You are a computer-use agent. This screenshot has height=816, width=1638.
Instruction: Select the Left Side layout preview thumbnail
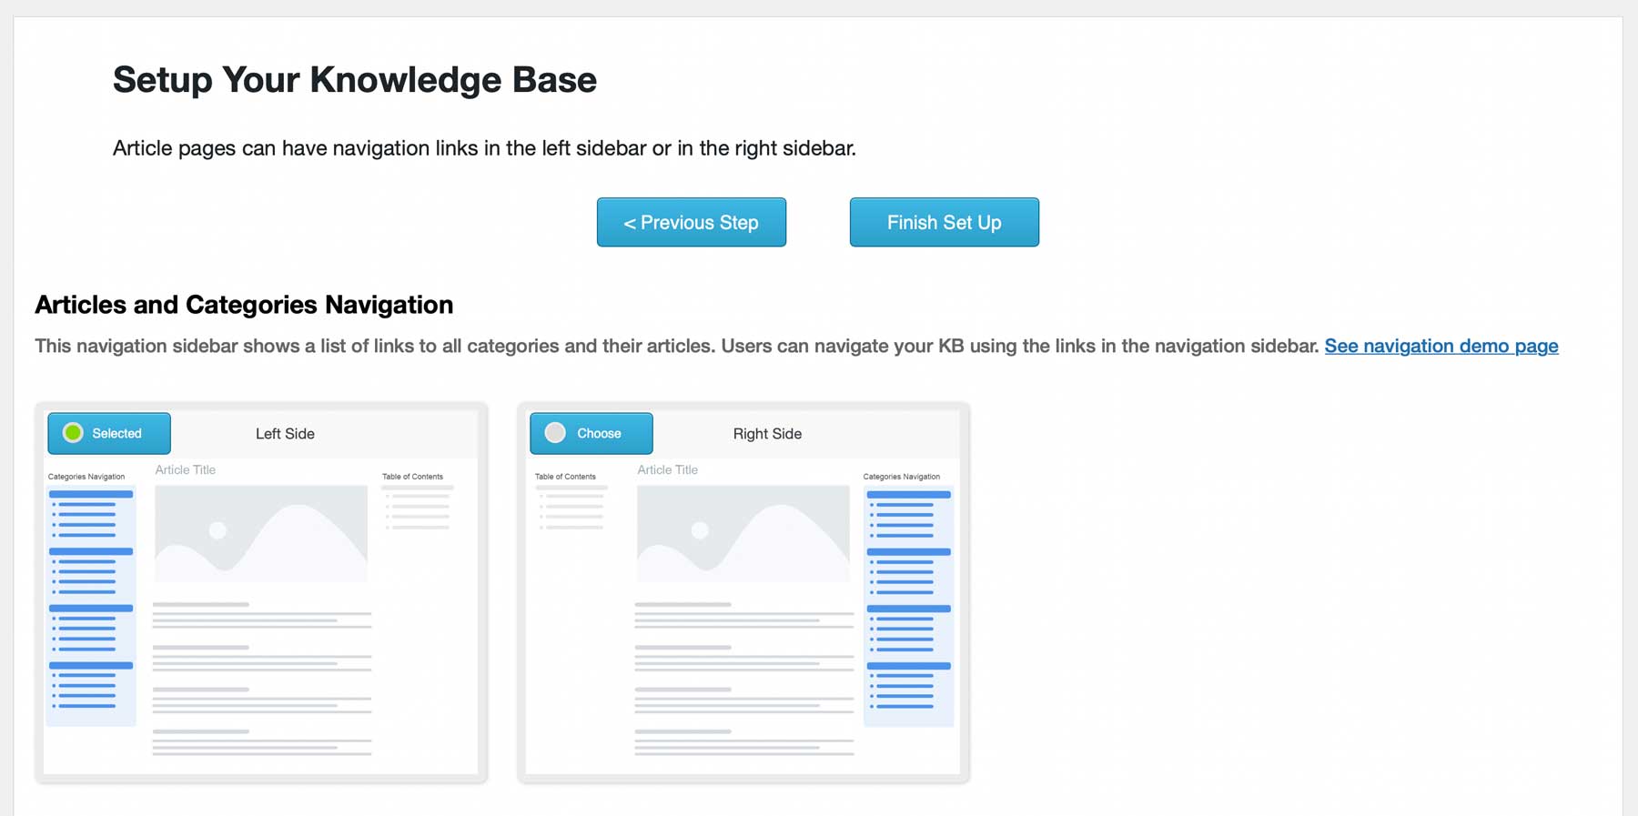coord(259,591)
